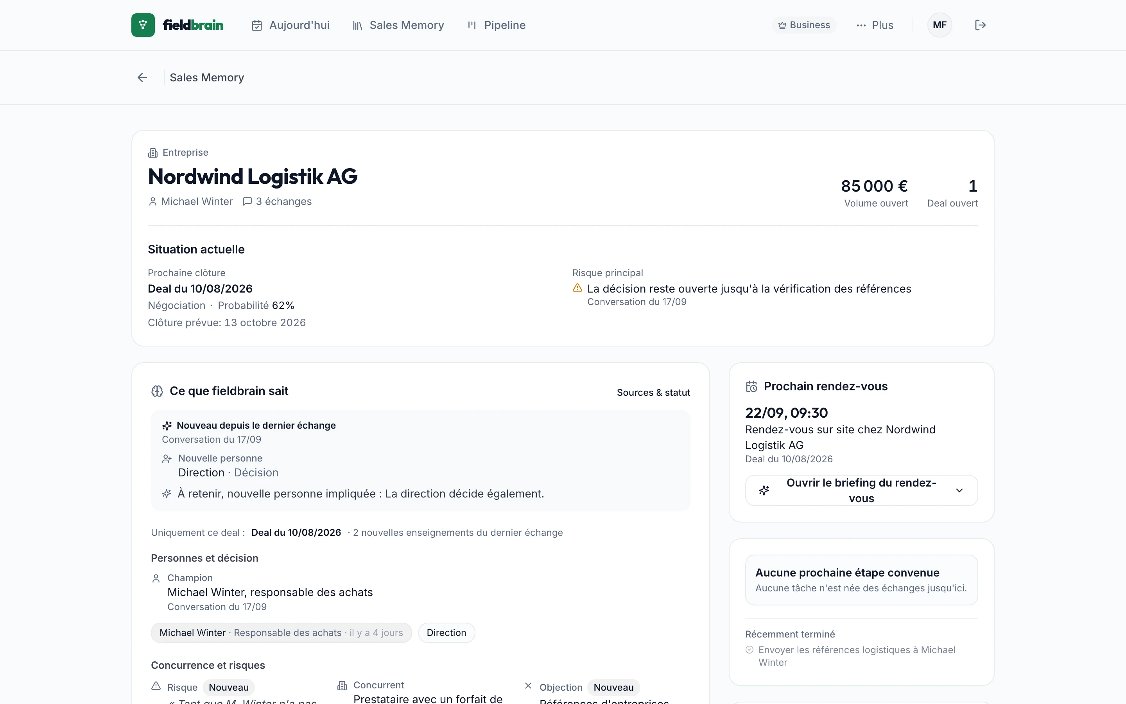Click the calendar icon next to Aujourd'hui

click(x=257, y=25)
